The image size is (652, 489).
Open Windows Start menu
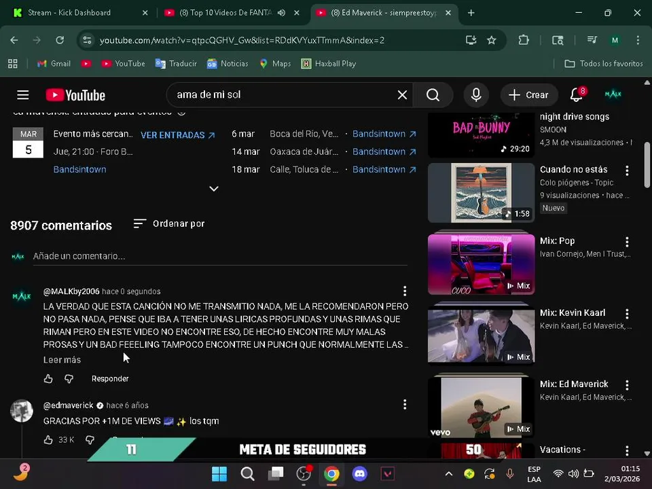219,473
